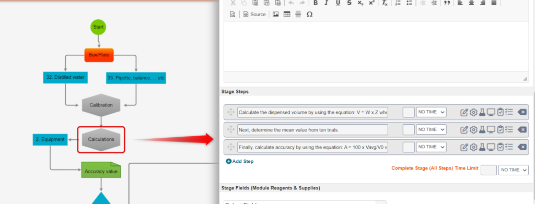Delete the 'Next, determine the mean value' step

[522, 129]
